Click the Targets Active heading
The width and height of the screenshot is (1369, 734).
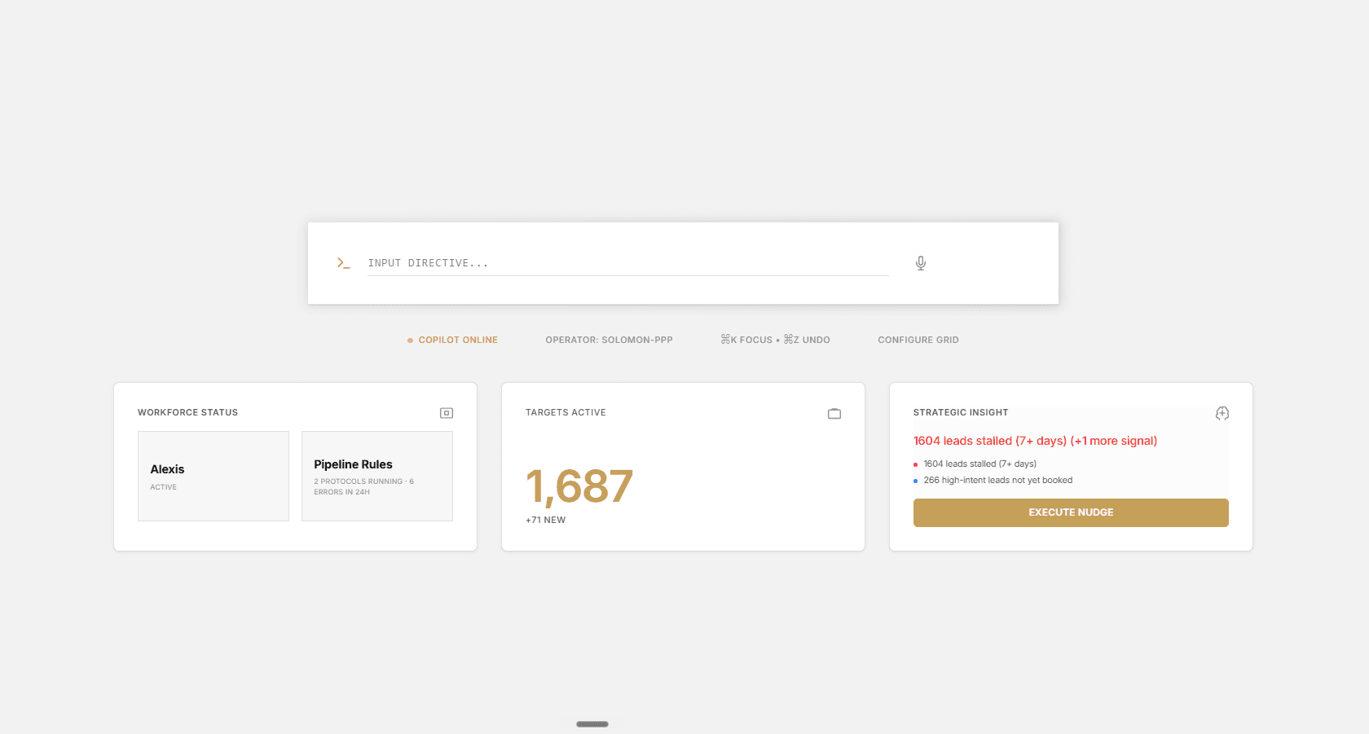[566, 412]
